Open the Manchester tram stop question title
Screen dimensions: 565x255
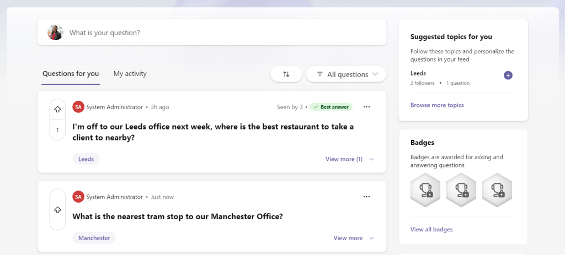(178, 216)
